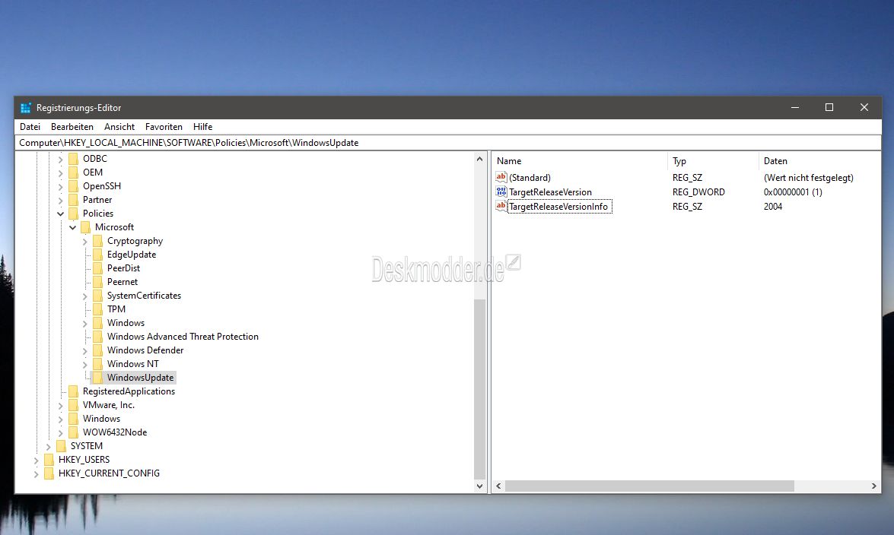Click the REG_DWORD type cell
Viewport: 894px width, 535px height.
(x=698, y=192)
